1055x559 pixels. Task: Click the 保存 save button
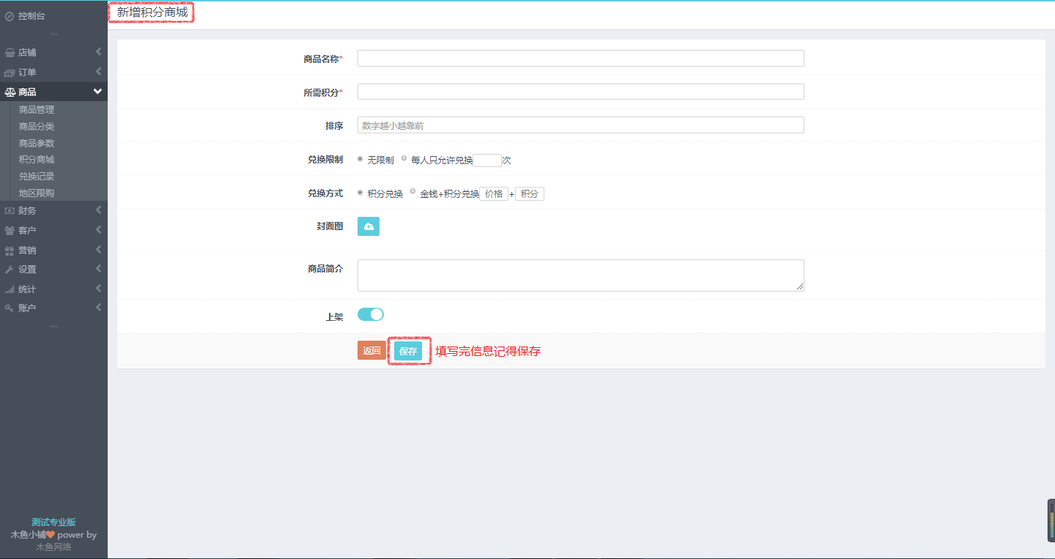click(408, 352)
